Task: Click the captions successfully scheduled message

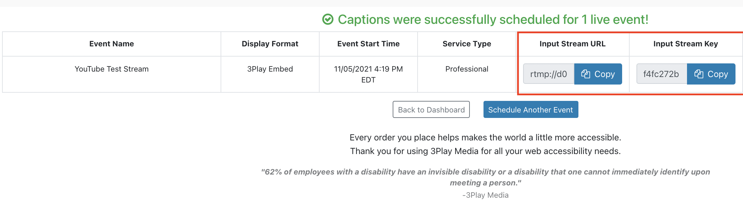Action: 493,19
